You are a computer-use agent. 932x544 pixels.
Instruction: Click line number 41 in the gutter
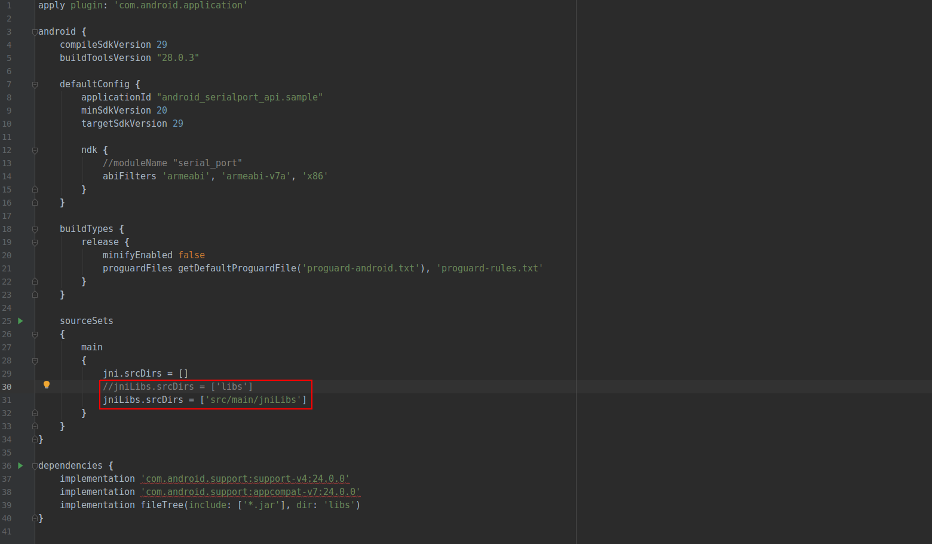(7, 531)
